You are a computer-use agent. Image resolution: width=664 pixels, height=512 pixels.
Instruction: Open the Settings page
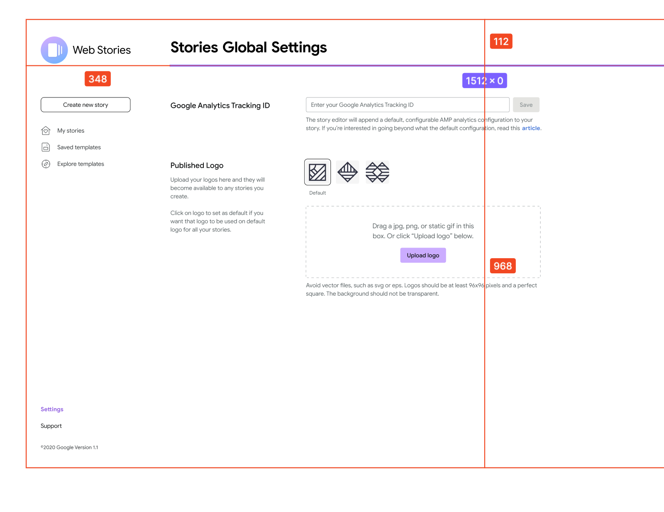(x=52, y=409)
